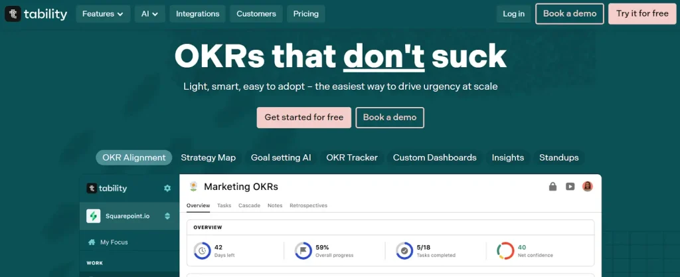680x277 pixels.
Task: Click the My Focus home icon
Action: coord(92,242)
